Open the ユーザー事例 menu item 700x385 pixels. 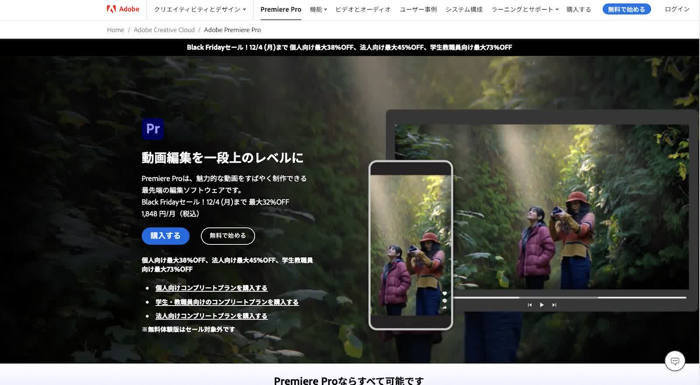(x=418, y=9)
